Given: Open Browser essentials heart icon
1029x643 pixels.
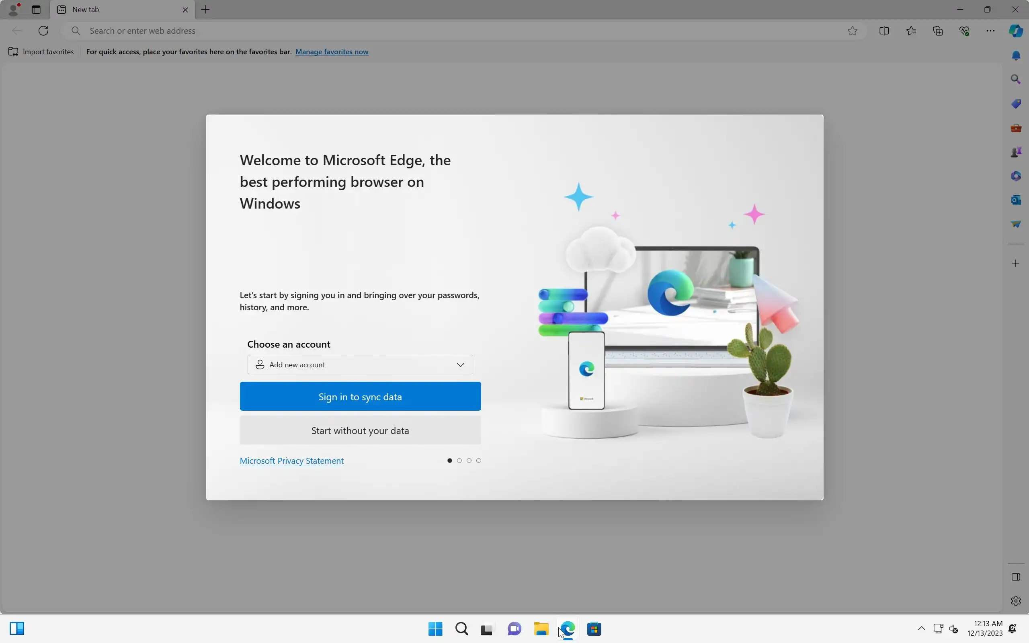Looking at the screenshot, I should tap(964, 31).
